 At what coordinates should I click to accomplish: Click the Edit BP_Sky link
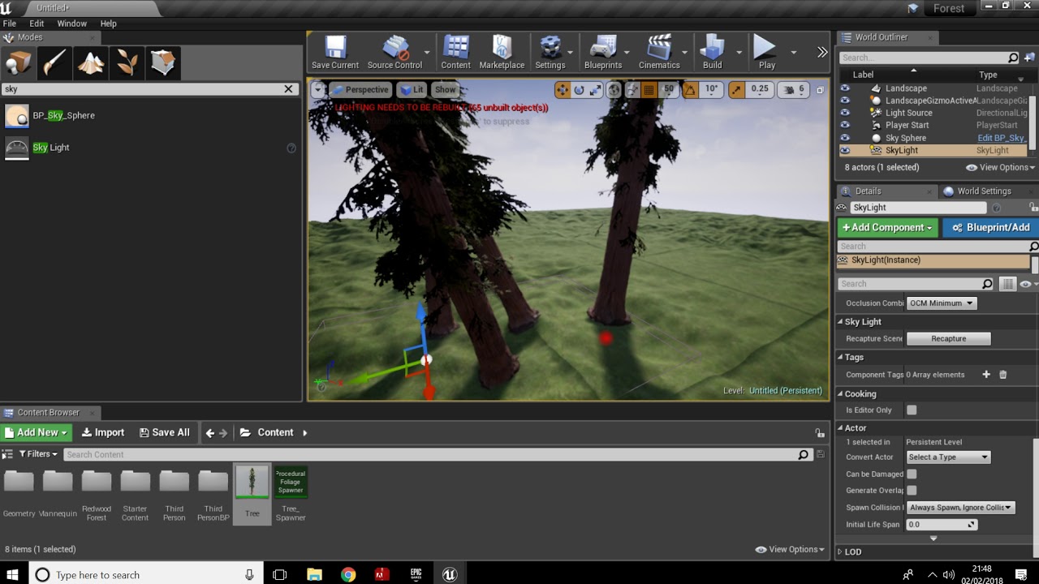tap(1002, 138)
